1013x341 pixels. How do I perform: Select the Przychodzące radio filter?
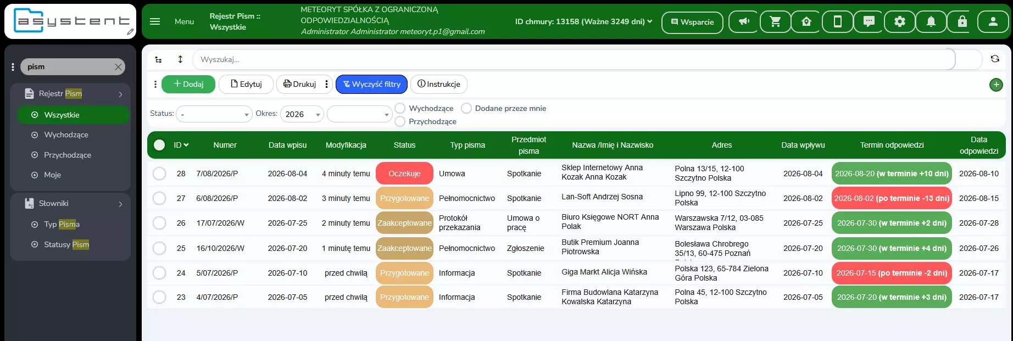coord(400,121)
